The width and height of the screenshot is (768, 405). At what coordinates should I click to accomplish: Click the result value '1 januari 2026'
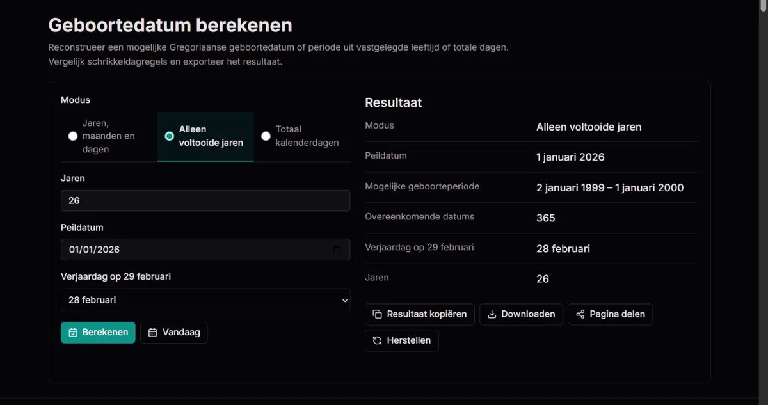pos(570,157)
